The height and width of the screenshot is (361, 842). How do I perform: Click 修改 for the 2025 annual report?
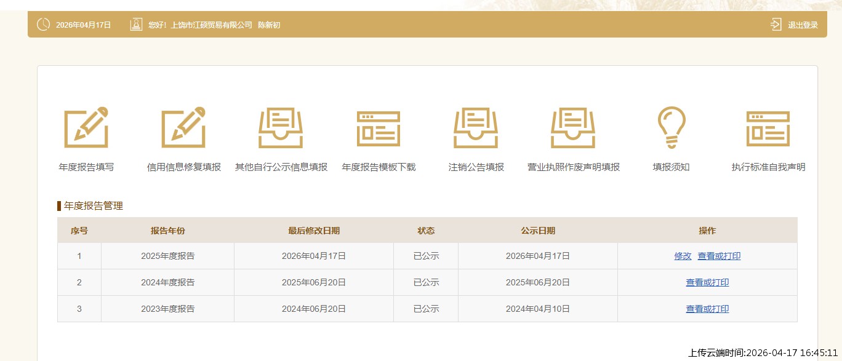click(683, 256)
